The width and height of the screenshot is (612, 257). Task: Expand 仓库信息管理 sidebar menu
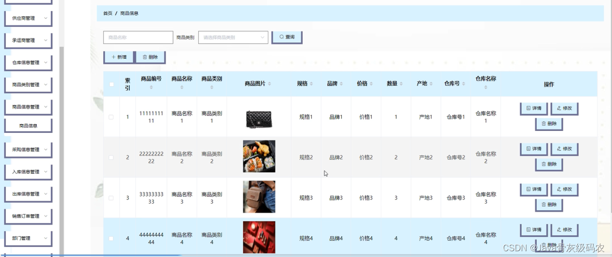(x=28, y=63)
